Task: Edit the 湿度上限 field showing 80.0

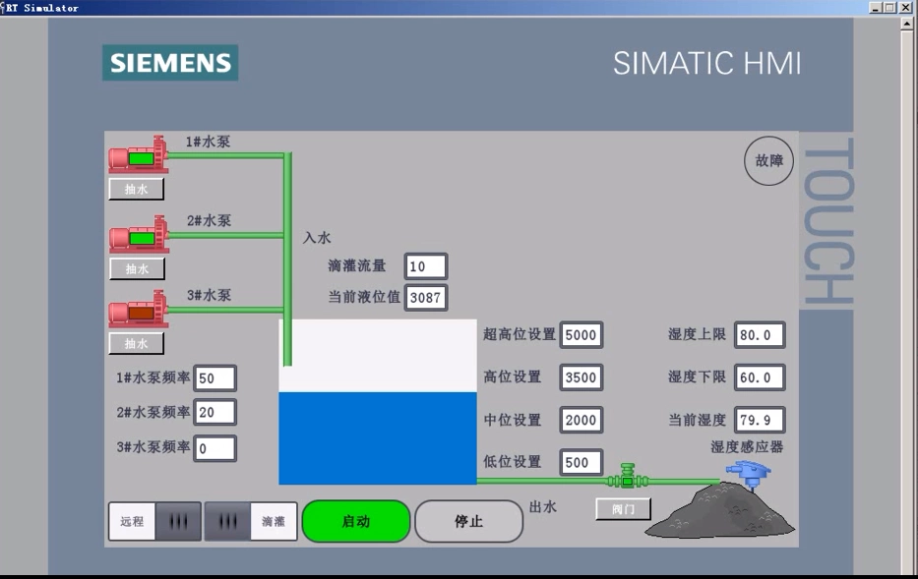Action: pyautogui.click(x=760, y=335)
